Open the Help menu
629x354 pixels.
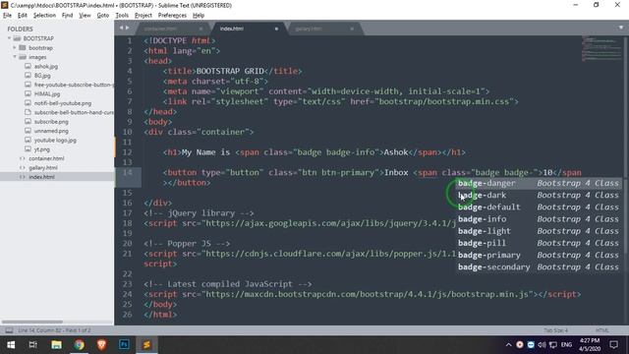click(199, 16)
